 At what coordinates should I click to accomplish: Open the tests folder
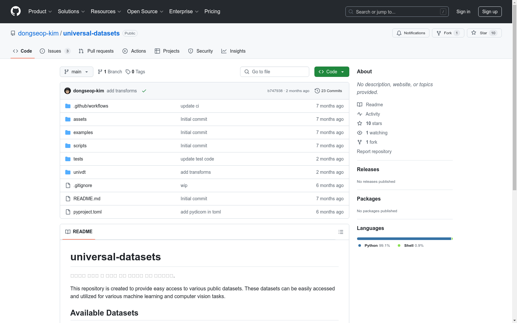tap(78, 159)
